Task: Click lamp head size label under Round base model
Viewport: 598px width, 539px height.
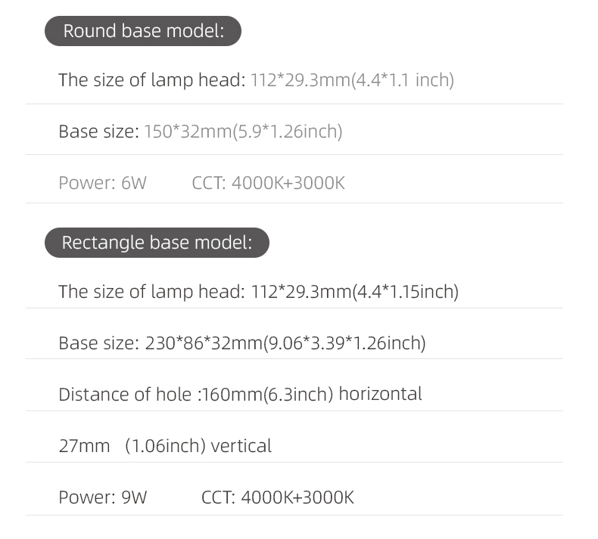Action: click(x=151, y=80)
